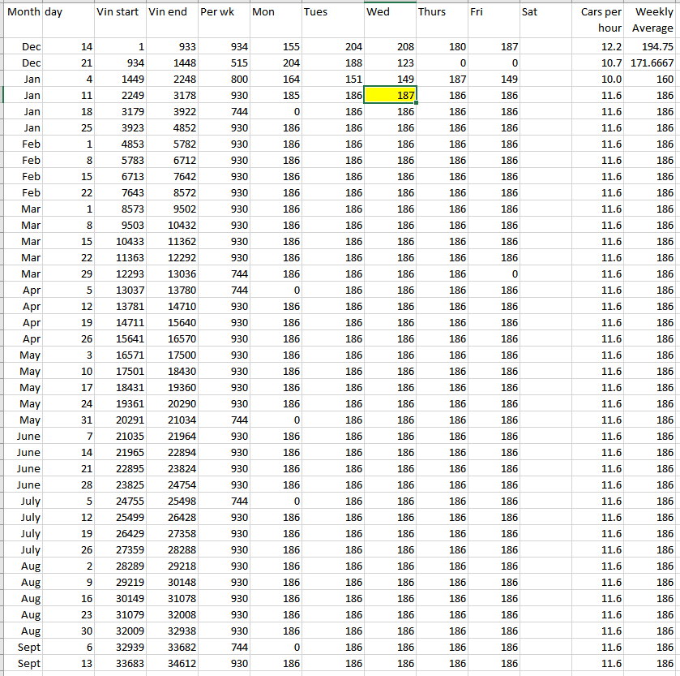This screenshot has height=676, width=680.
Task: Click the Vin start cell 2249
Action: click(x=120, y=96)
